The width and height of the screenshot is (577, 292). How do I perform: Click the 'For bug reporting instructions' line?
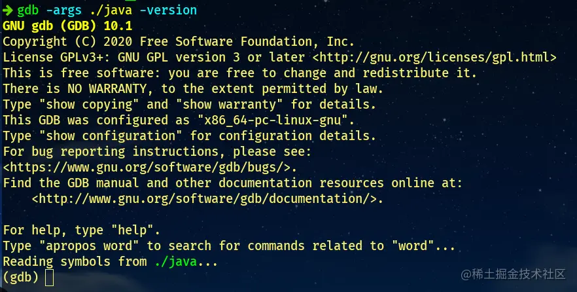157,152
